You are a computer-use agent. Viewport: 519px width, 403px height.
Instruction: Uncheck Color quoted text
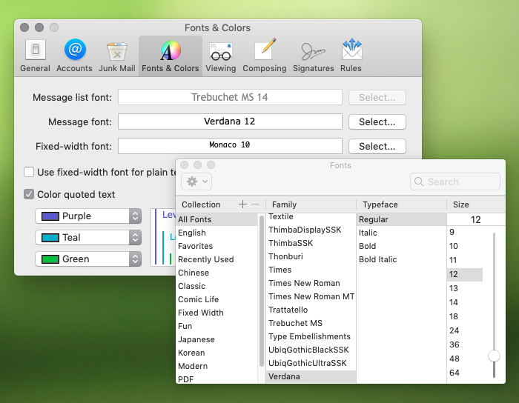29,195
